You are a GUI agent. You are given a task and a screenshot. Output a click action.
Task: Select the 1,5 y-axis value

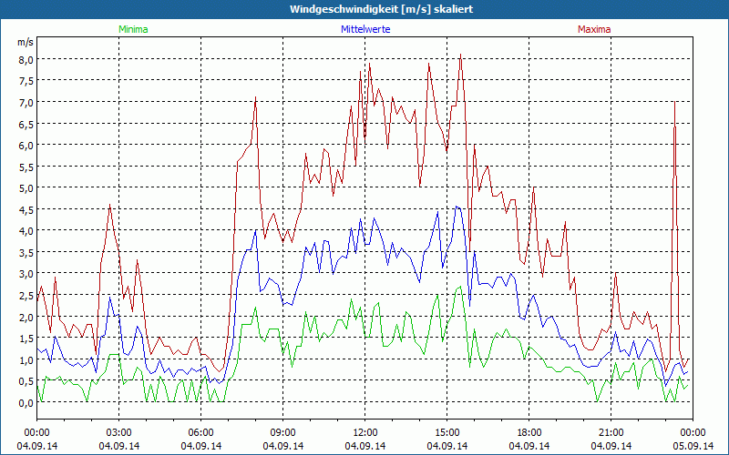26,338
